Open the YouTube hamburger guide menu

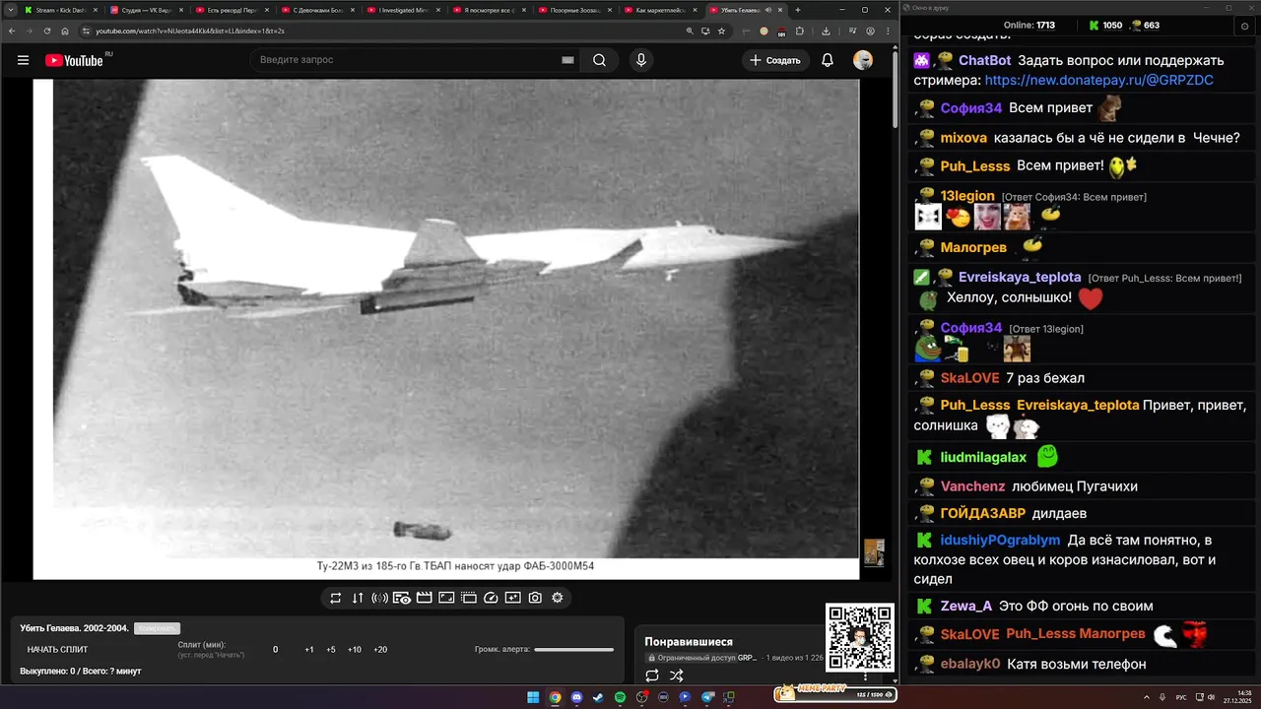pos(23,60)
